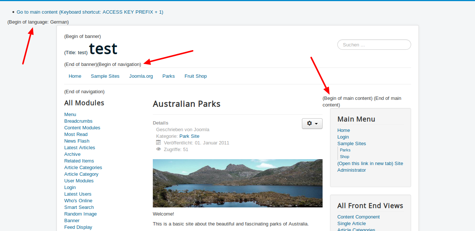Click the gear icon on the article toolbar
The width and height of the screenshot is (475, 231).
click(310, 123)
